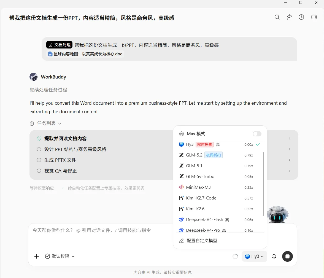Viewport: 324px width, 278px height.
Task: Click the model list scrollbar
Action: (x=263, y=184)
